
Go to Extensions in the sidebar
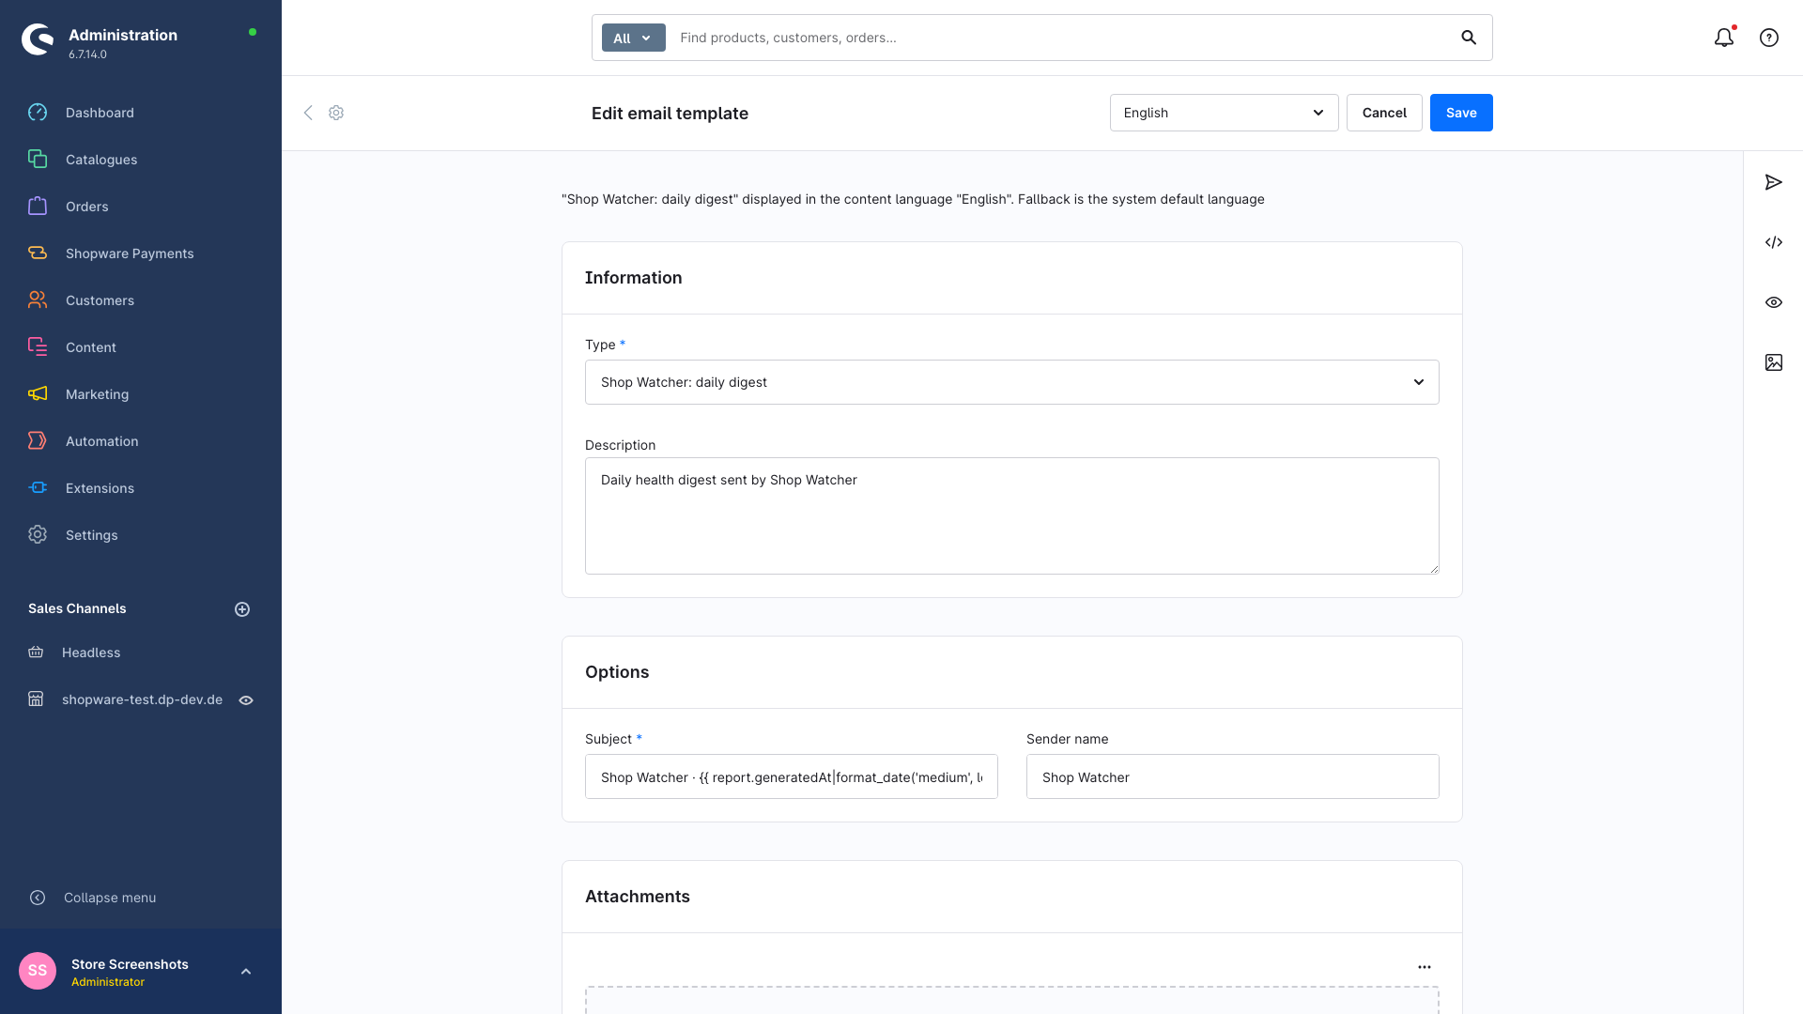[x=100, y=488]
